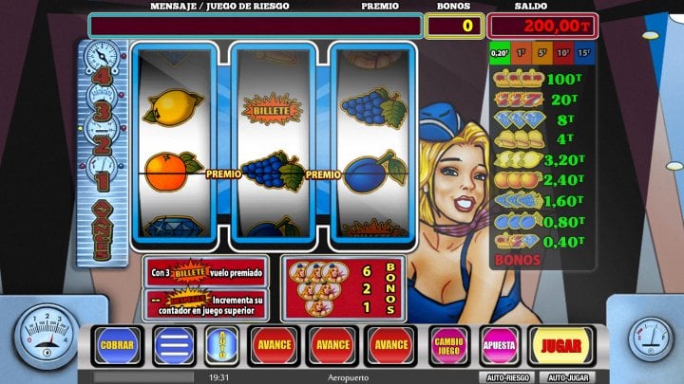Viewport: 684px width, 384px height.
Task: Click the lemon symbol on first reel
Action: tap(174, 107)
